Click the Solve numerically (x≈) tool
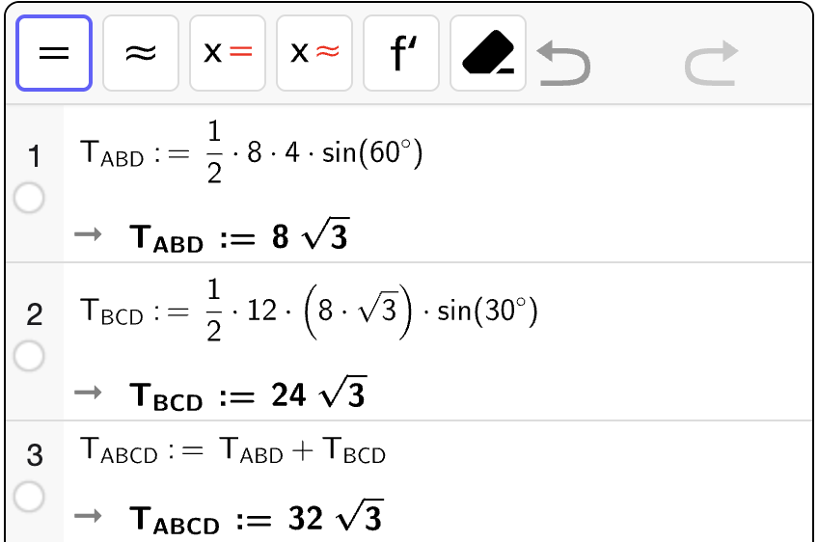Image resolution: width=818 pixels, height=542 pixels. tap(314, 54)
